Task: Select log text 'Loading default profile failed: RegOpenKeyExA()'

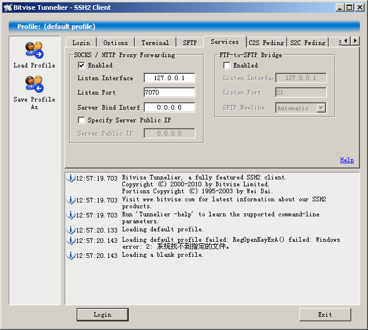Action: [x=203, y=239]
